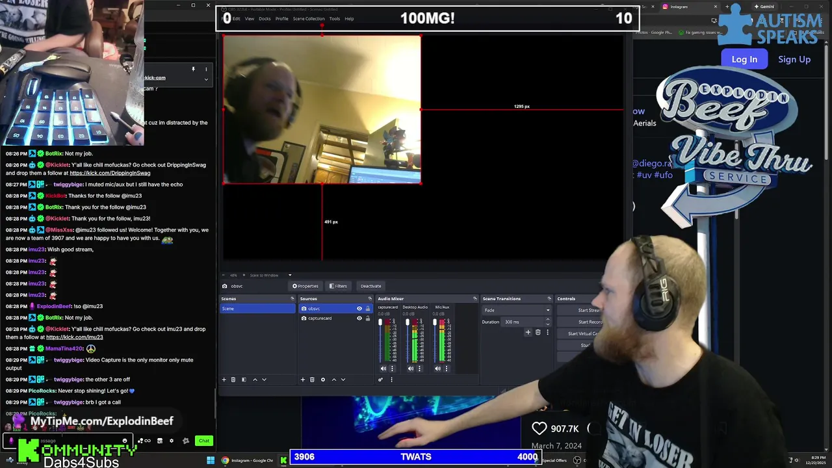Click Sign Up on the browser page
Viewport: 832px width, 468px height.
[x=794, y=59]
